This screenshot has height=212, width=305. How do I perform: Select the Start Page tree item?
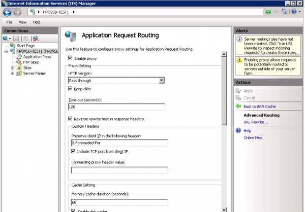coord(25,46)
